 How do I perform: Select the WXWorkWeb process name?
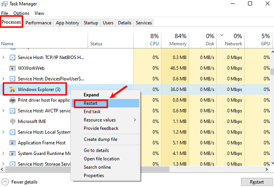[31, 68]
